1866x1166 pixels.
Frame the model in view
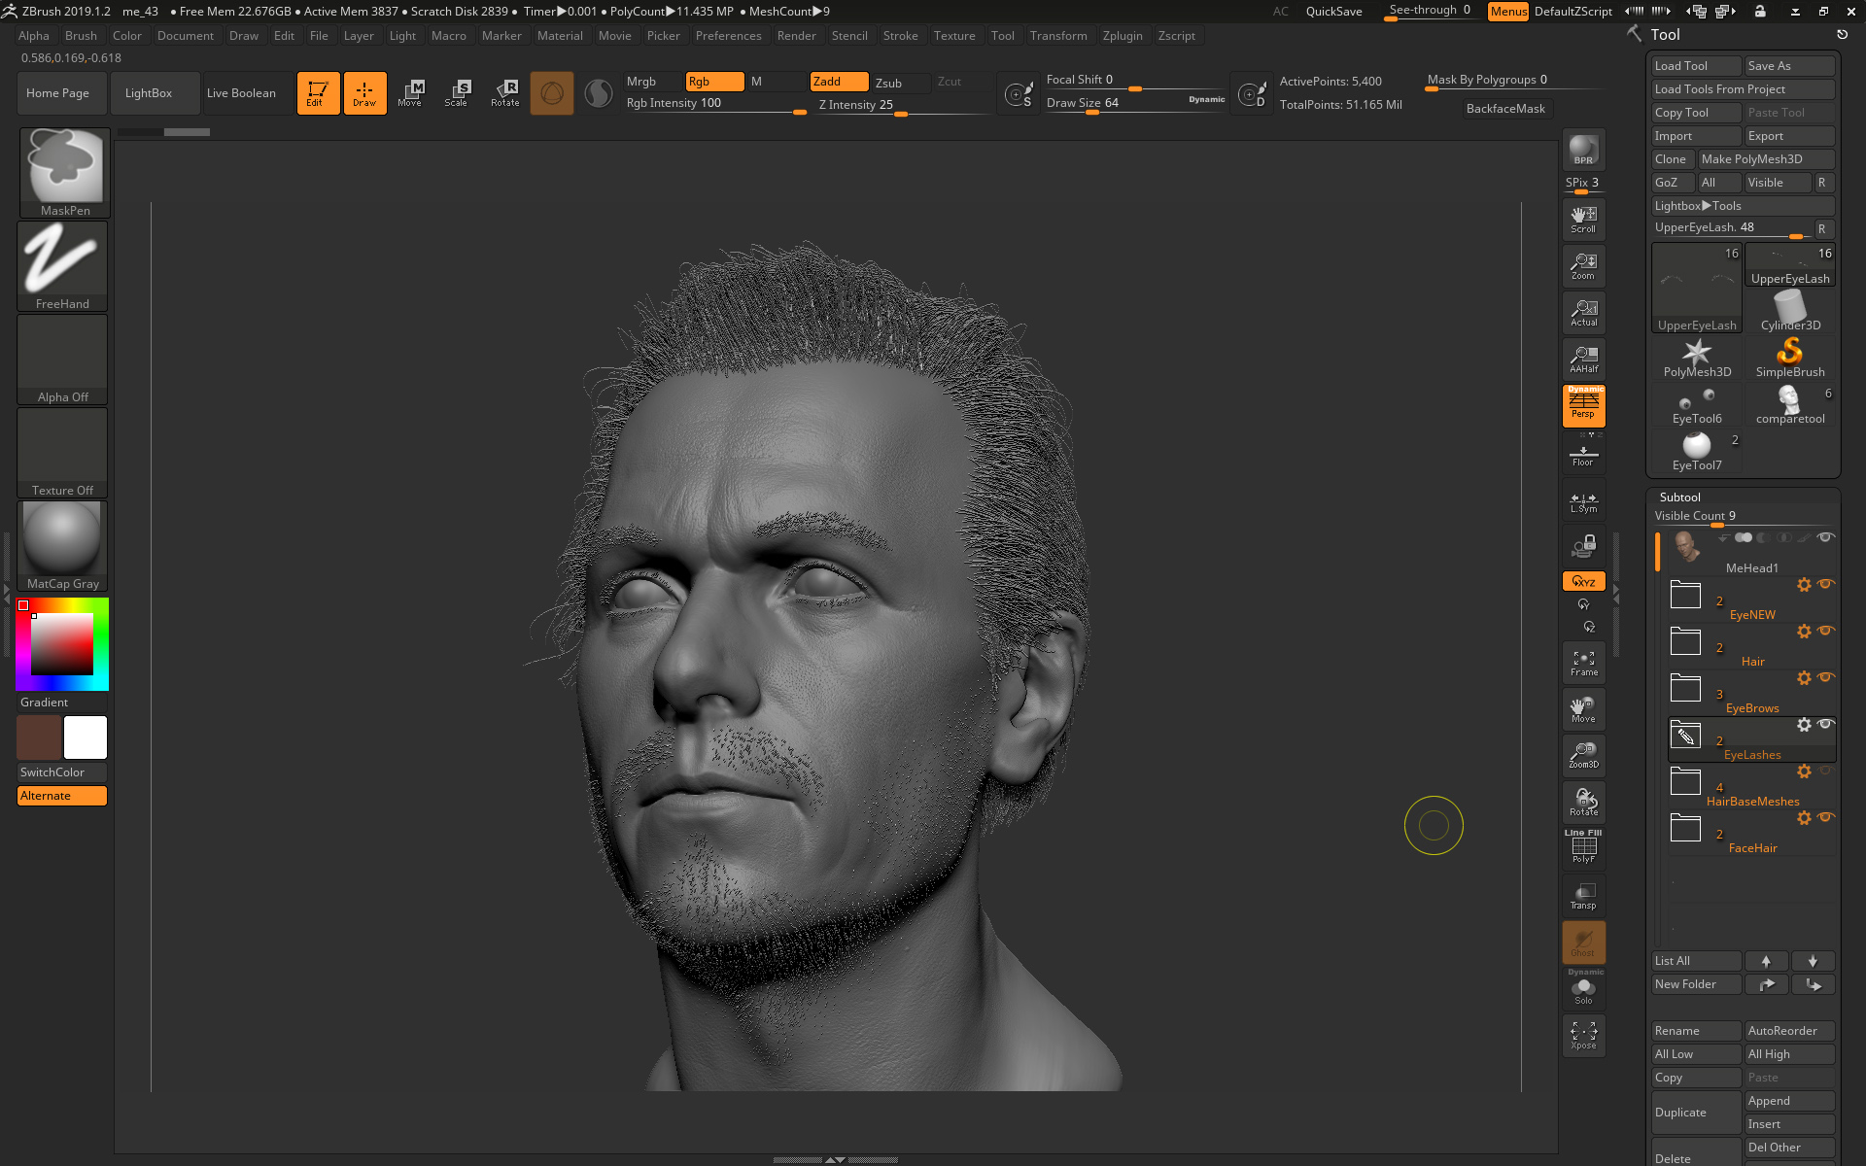(x=1583, y=663)
